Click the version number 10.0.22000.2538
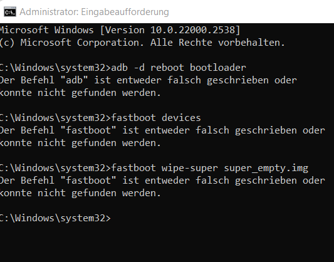334x262 pixels. coord(193,30)
